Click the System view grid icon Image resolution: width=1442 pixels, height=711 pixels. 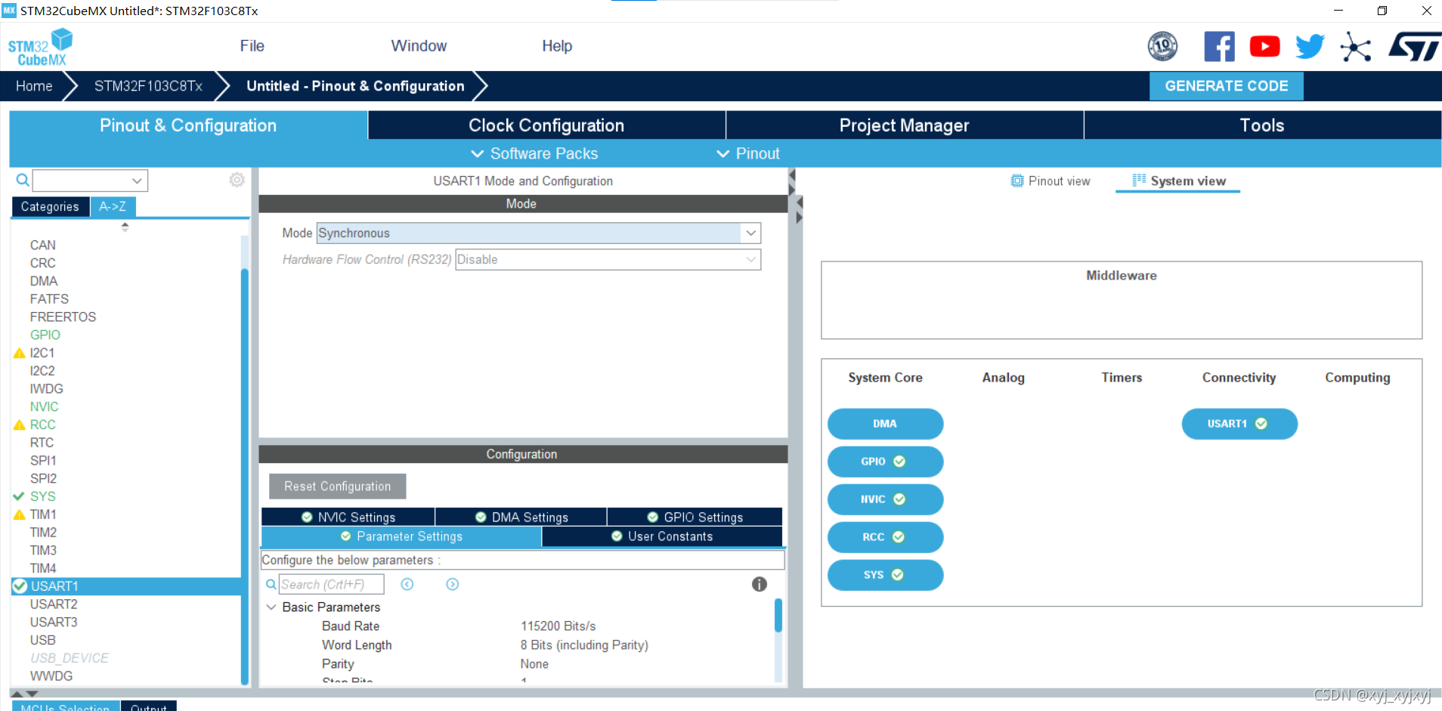click(1139, 180)
